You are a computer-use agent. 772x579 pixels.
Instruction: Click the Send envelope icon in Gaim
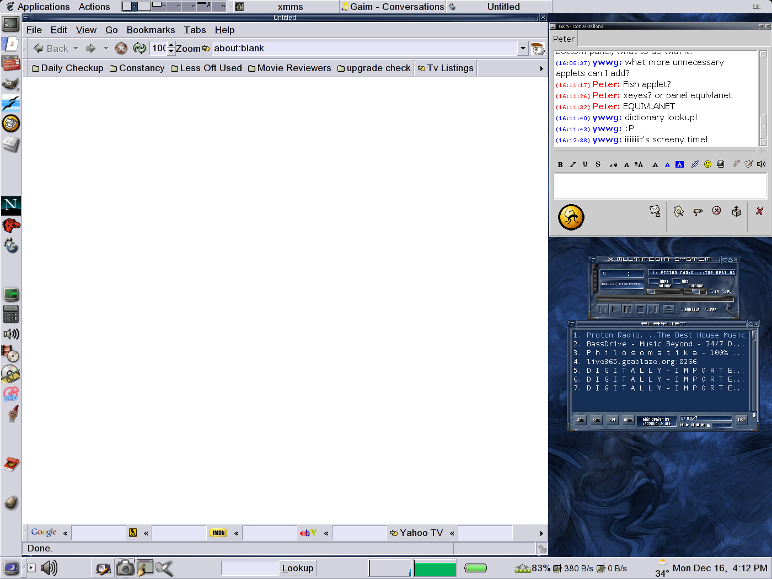coord(655,211)
